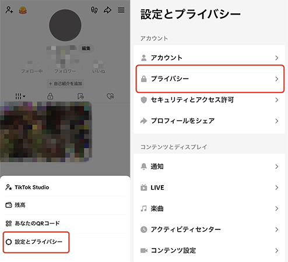Image resolution: width=288 pixels, height=262 pixels.
Task: Open the フォロー中 following count
Action: click(32, 68)
